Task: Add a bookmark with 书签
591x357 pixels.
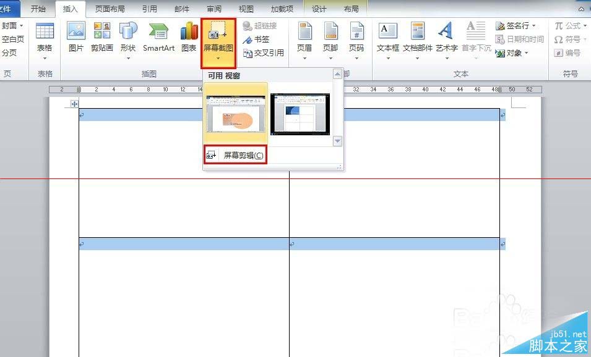Action: click(257, 39)
